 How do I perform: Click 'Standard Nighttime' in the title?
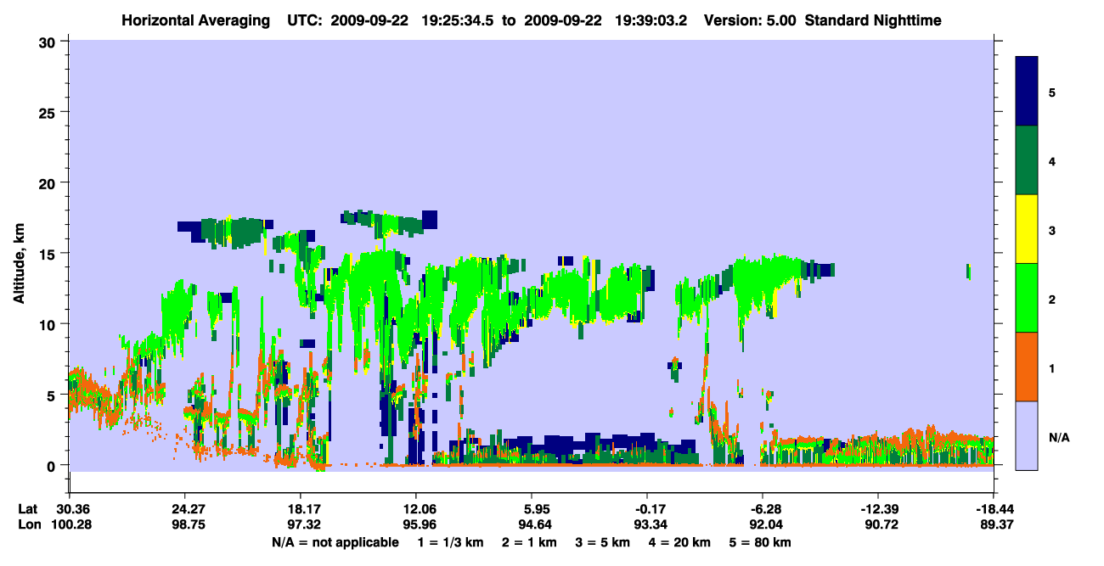874,20
